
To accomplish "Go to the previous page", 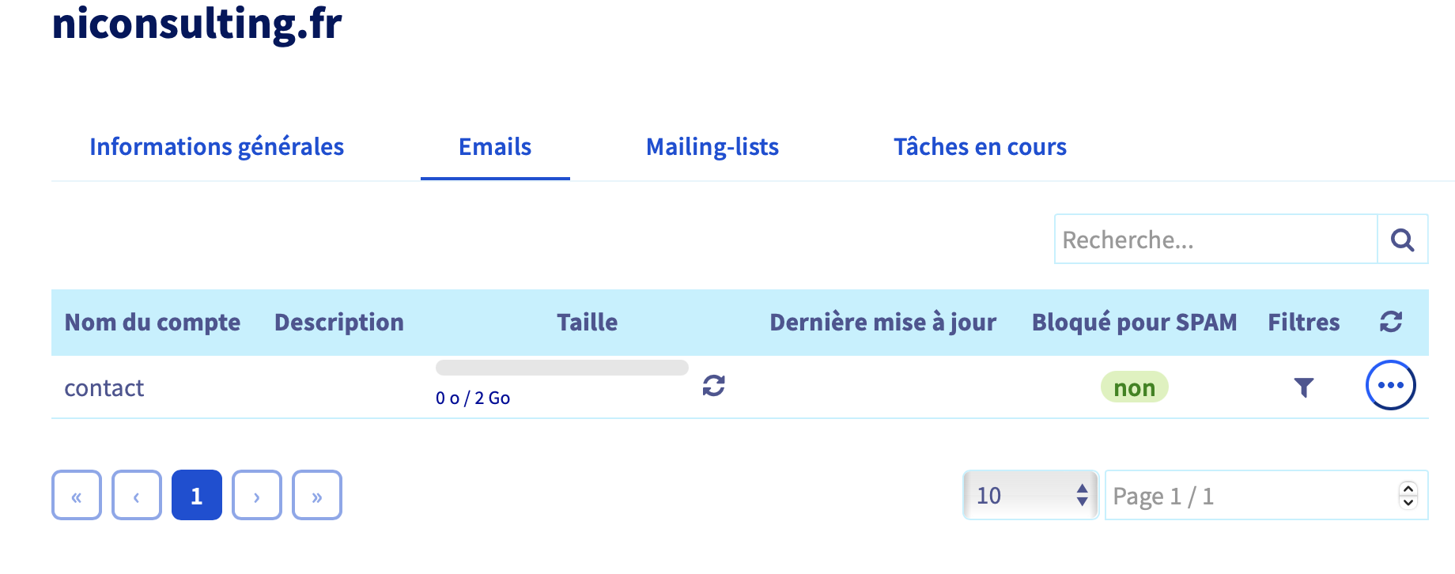I will (x=137, y=496).
